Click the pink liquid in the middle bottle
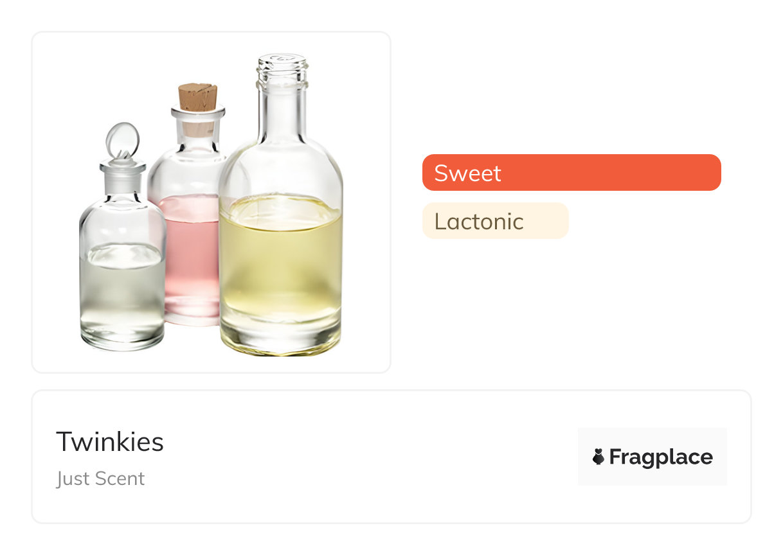 click(192, 257)
